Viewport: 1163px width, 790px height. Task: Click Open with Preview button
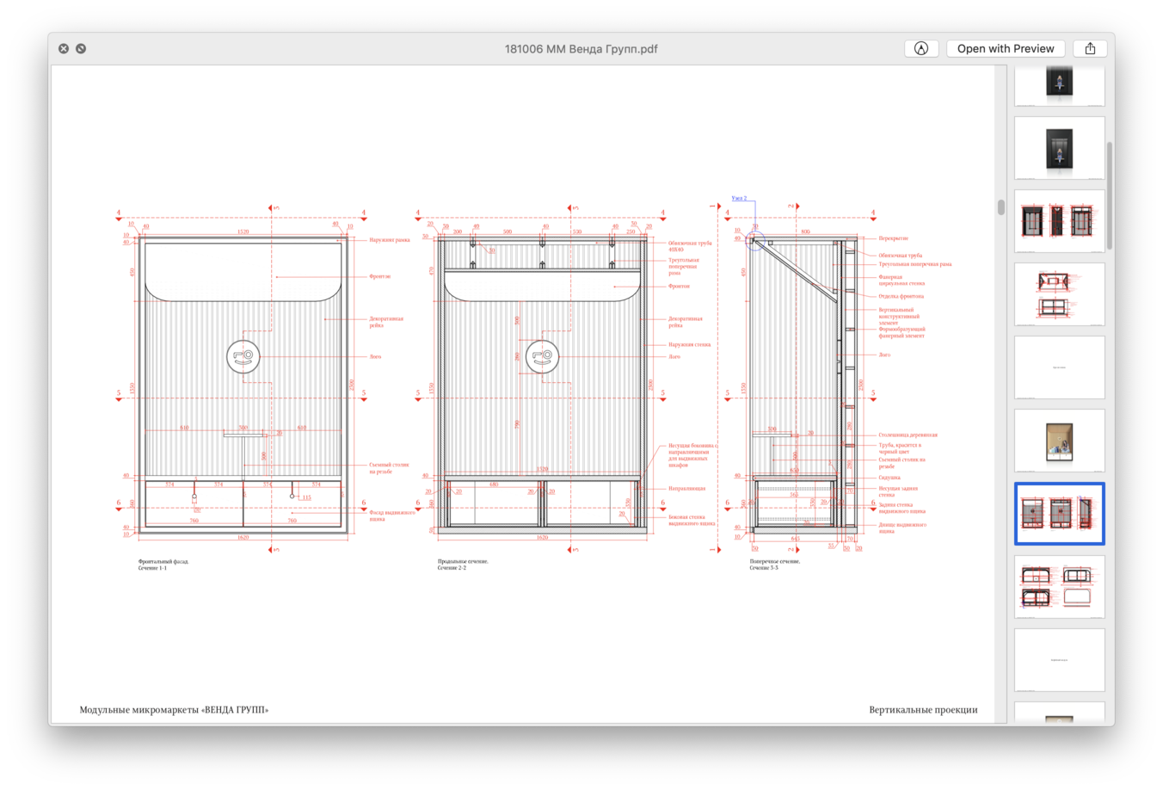pos(1005,49)
